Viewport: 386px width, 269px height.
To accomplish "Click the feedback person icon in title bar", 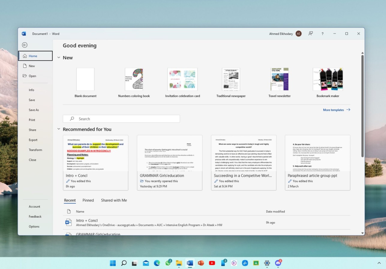I will (311, 33).
